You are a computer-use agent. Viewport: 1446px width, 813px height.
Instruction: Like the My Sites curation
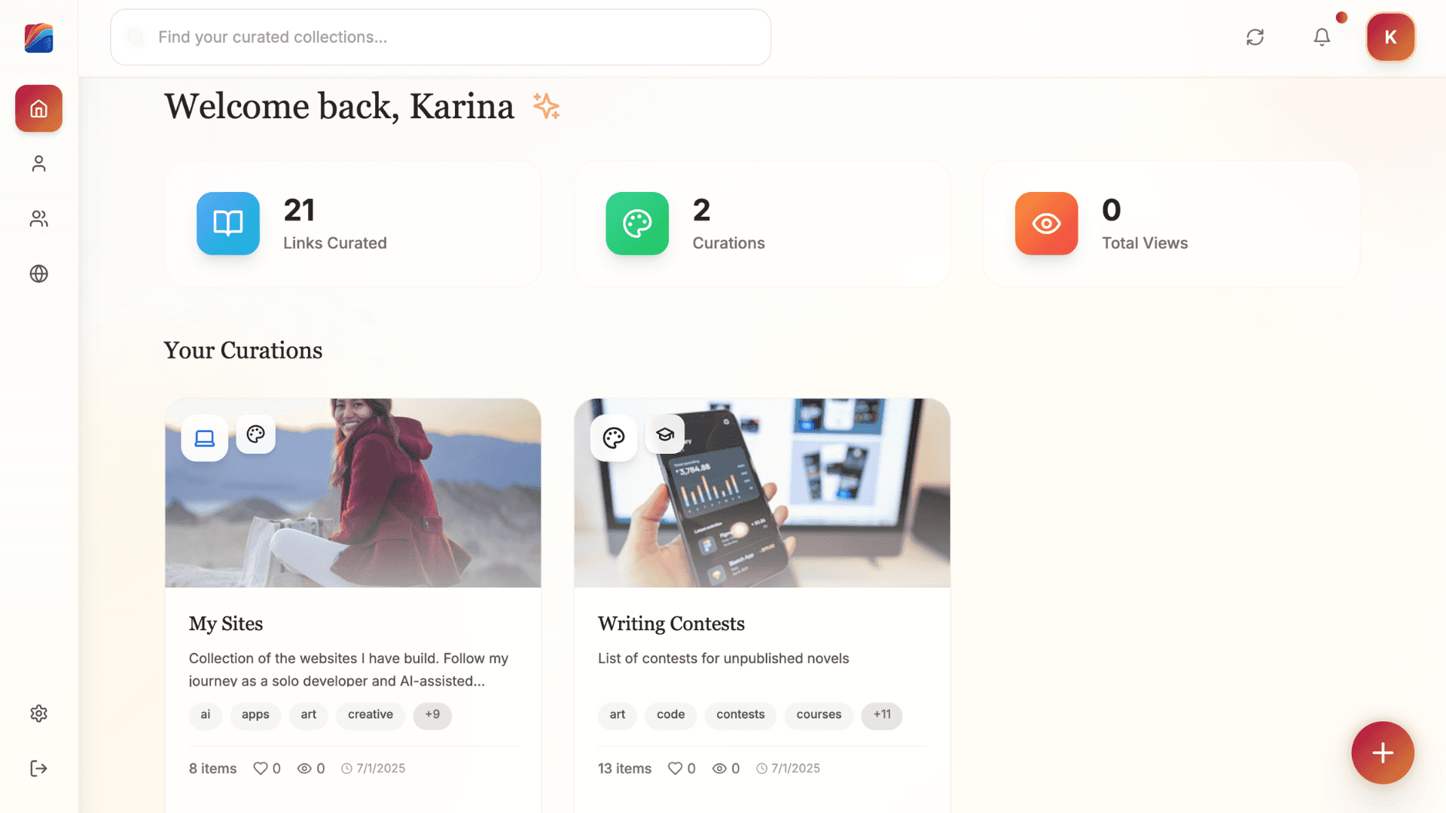(x=261, y=768)
